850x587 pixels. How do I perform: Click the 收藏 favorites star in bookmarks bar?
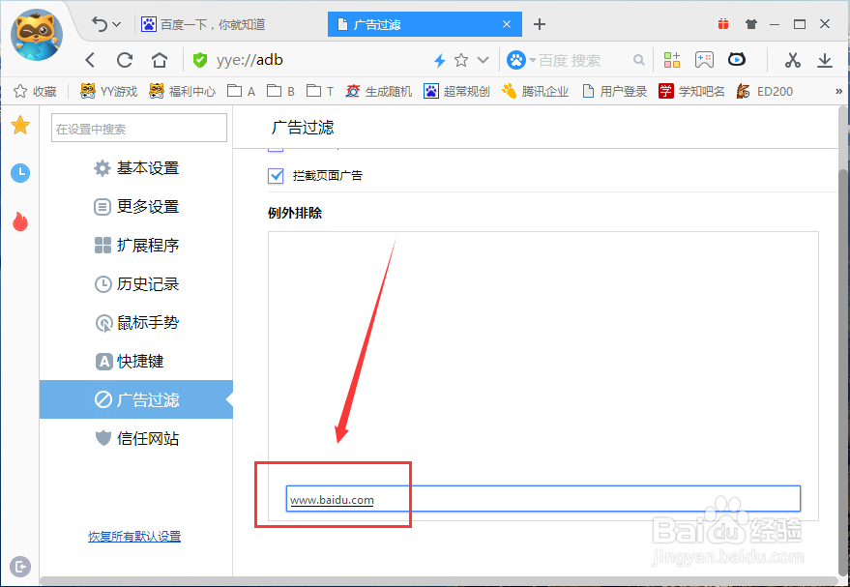[x=35, y=92]
